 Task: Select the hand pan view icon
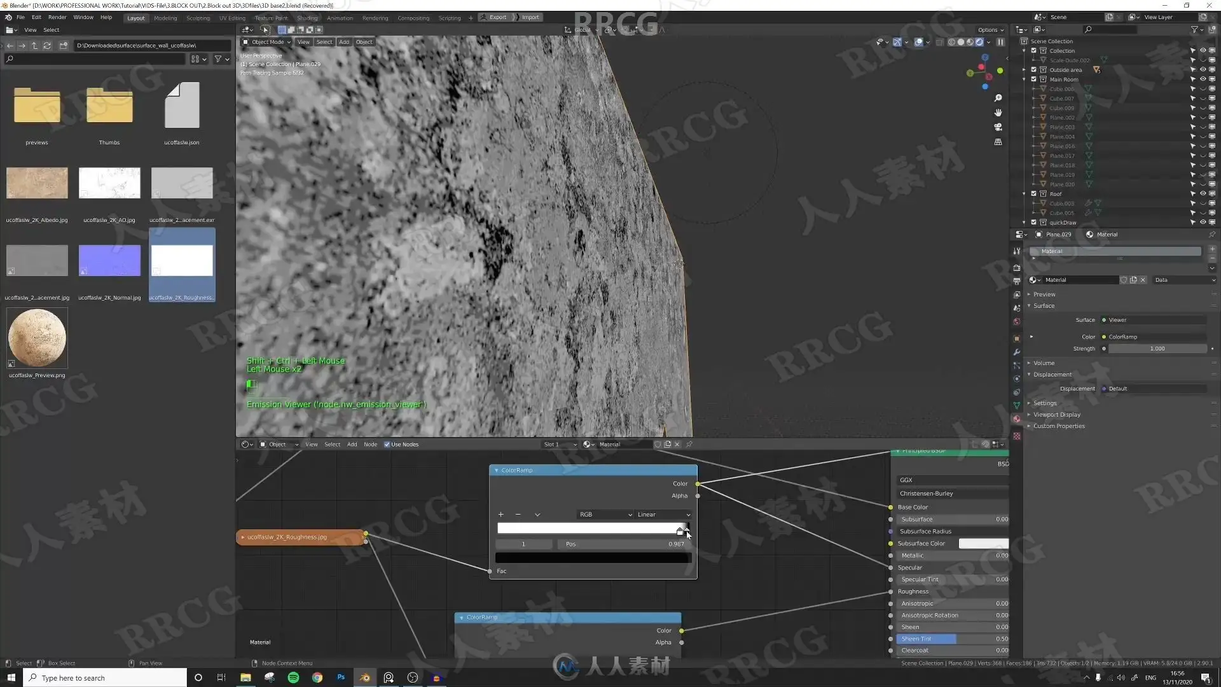point(998,113)
